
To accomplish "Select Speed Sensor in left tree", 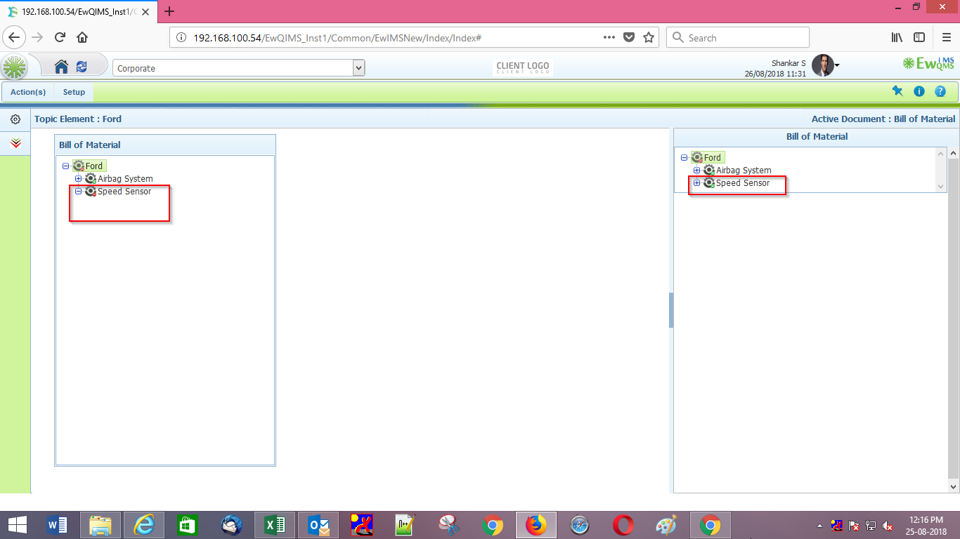I will click(124, 192).
